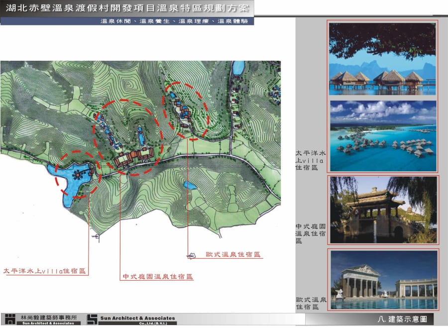Click the title 湖北赤壁溫泉渡假村開發項目溫泉特區規劃方案
The width and height of the screenshot is (448, 328).
[127, 7]
